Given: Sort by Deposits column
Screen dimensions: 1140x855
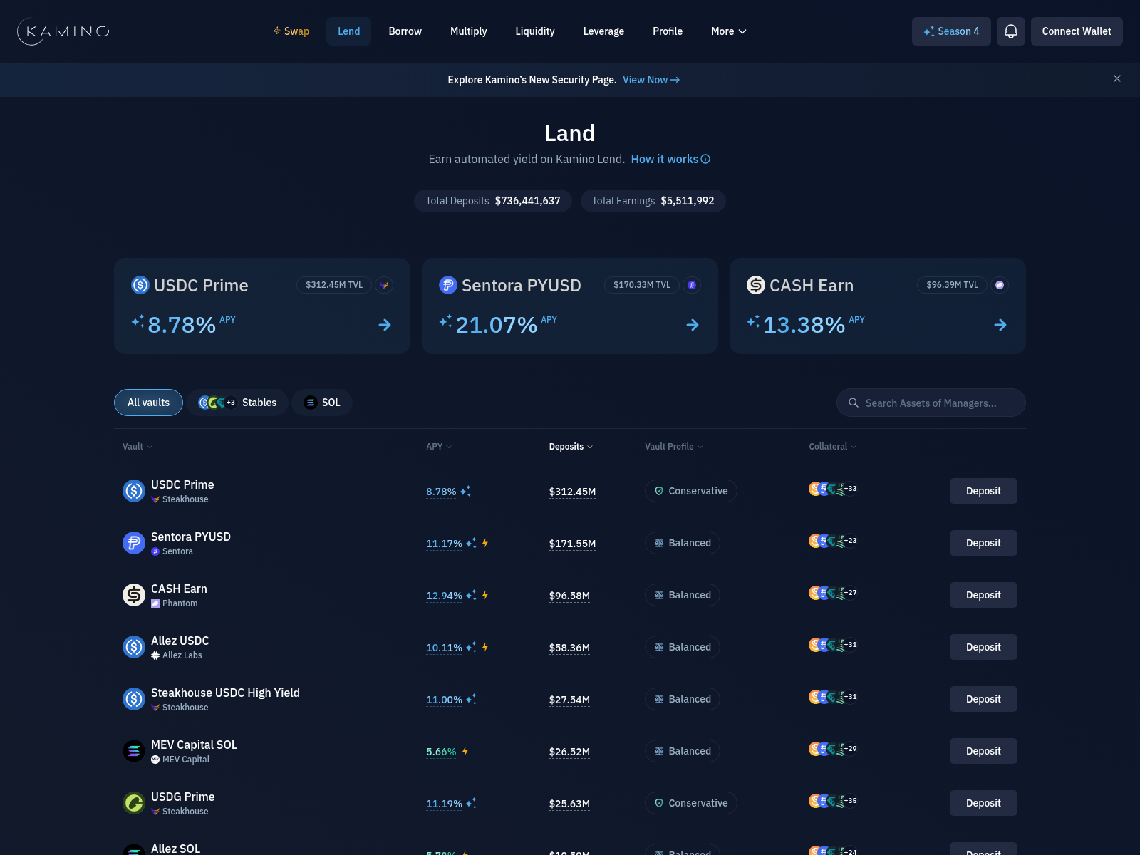Looking at the screenshot, I should point(571,447).
